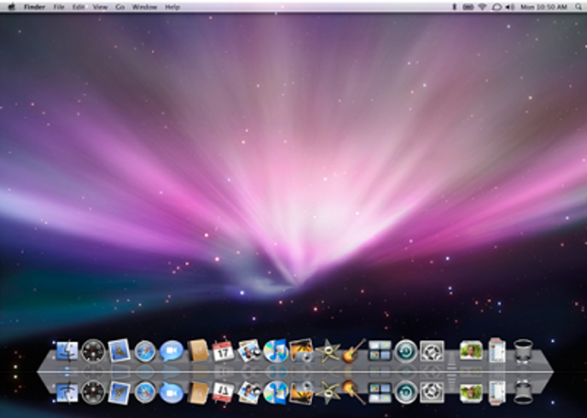The image size is (587, 418).
Task: Open the Help menu
Action: (172, 6)
